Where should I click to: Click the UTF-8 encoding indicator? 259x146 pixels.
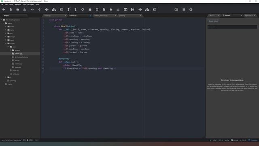click(221, 140)
